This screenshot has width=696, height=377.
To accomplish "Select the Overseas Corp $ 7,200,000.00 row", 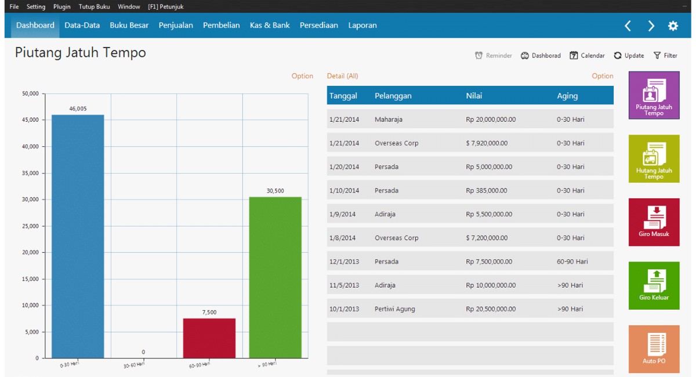I will point(470,238).
